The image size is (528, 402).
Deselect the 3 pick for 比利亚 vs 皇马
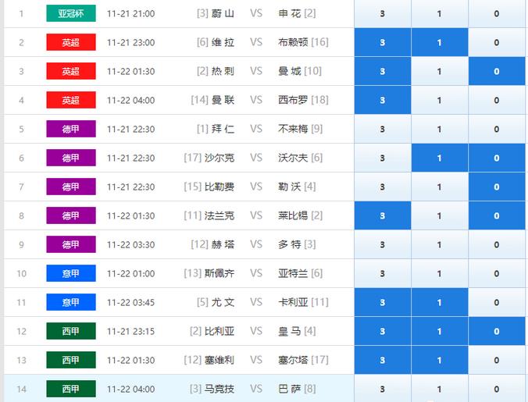tap(383, 332)
